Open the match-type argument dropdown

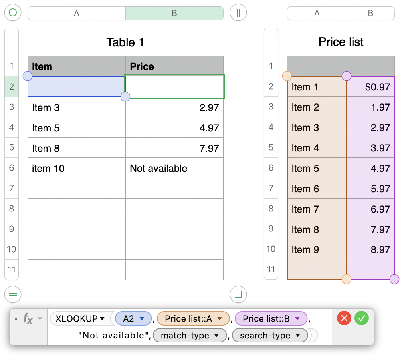[x=217, y=336]
